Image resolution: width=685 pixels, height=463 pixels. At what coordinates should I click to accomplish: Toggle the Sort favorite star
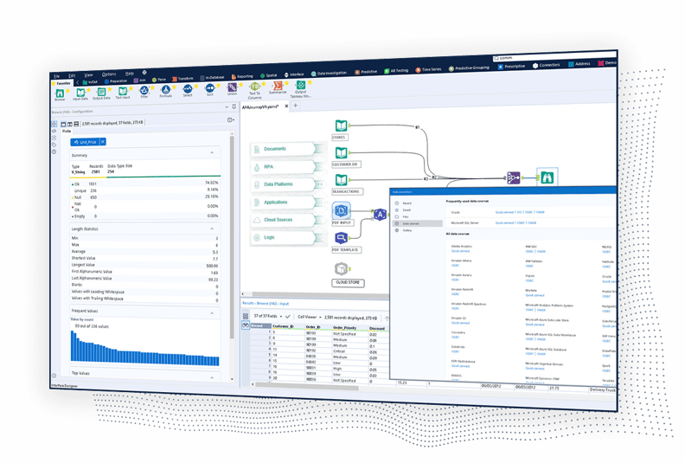click(218, 86)
